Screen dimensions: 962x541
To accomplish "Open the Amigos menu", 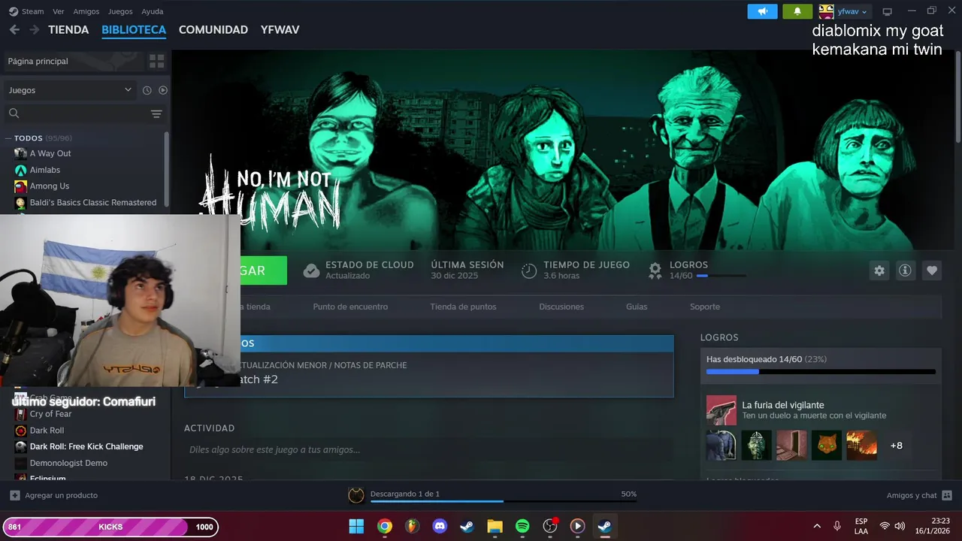I will click(x=86, y=11).
